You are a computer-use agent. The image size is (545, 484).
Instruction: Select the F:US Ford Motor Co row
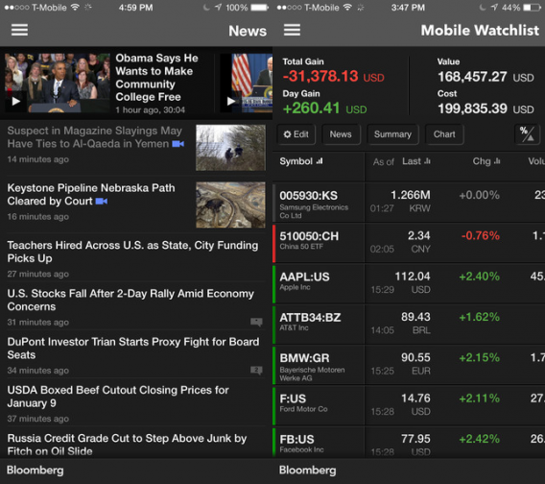409,405
